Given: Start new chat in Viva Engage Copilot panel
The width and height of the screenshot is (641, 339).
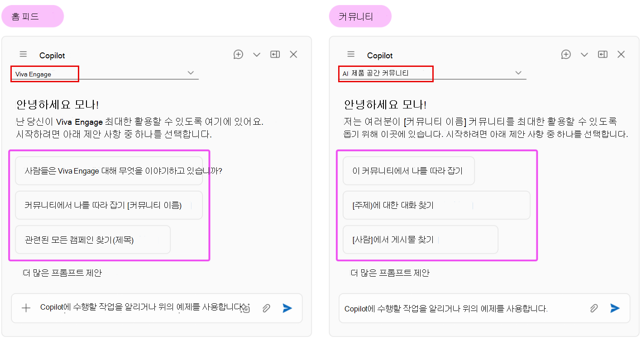Looking at the screenshot, I should click(x=239, y=55).
